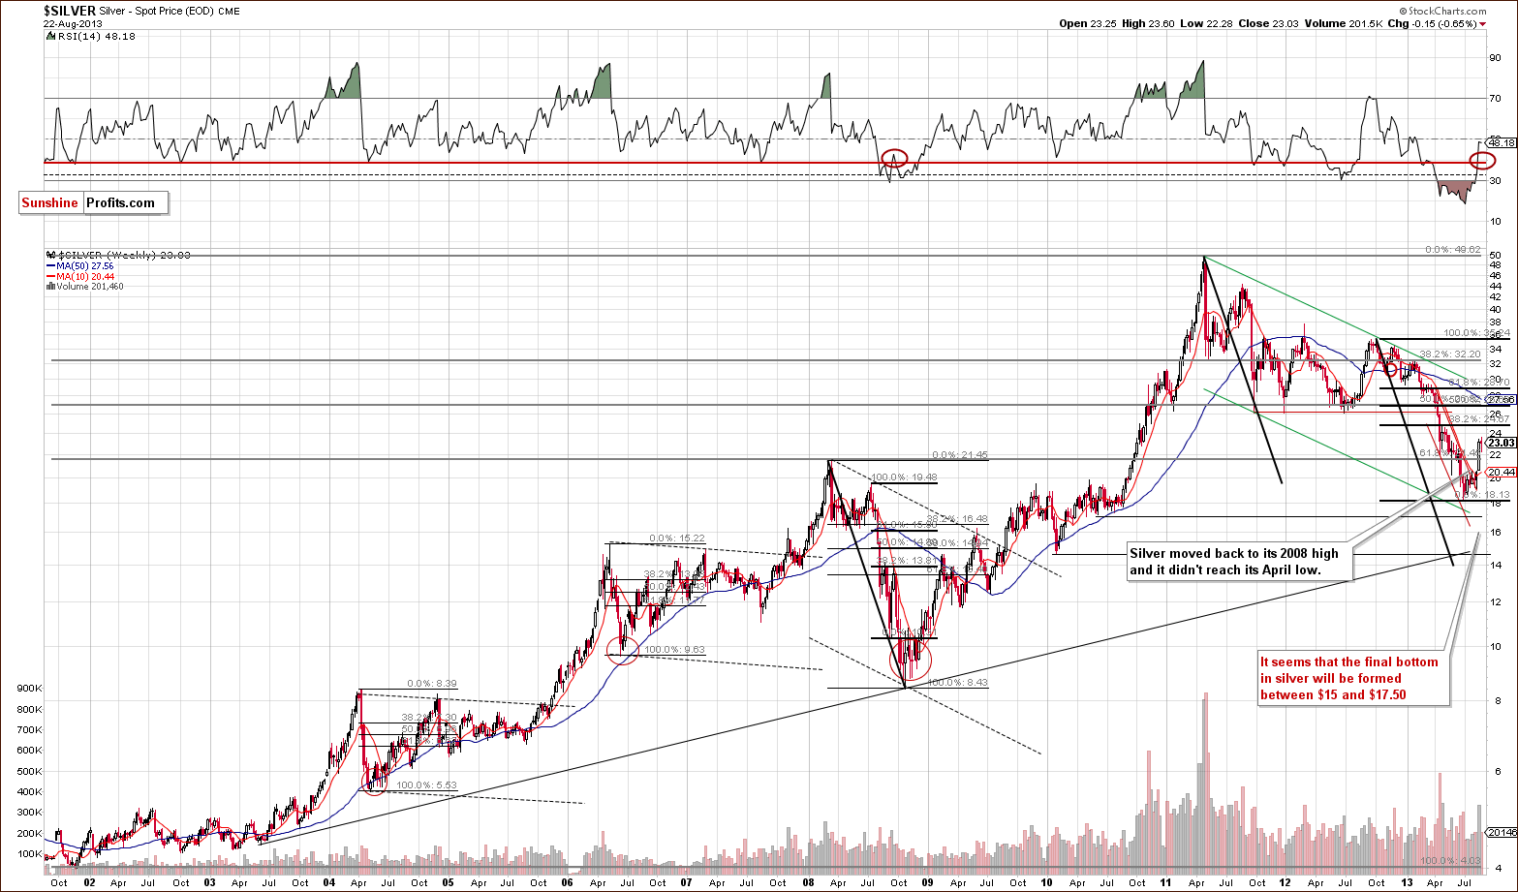The width and height of the screenshot is (1518, 892).
Task: Click the 38.2%: 16.48 Fibonacci label
Action: (956, 518)
